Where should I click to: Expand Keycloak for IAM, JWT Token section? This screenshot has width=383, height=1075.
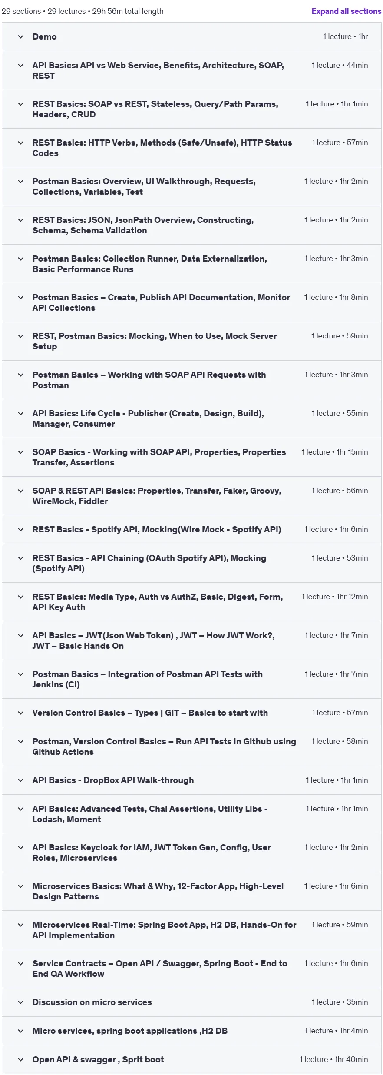click(191, 853)
